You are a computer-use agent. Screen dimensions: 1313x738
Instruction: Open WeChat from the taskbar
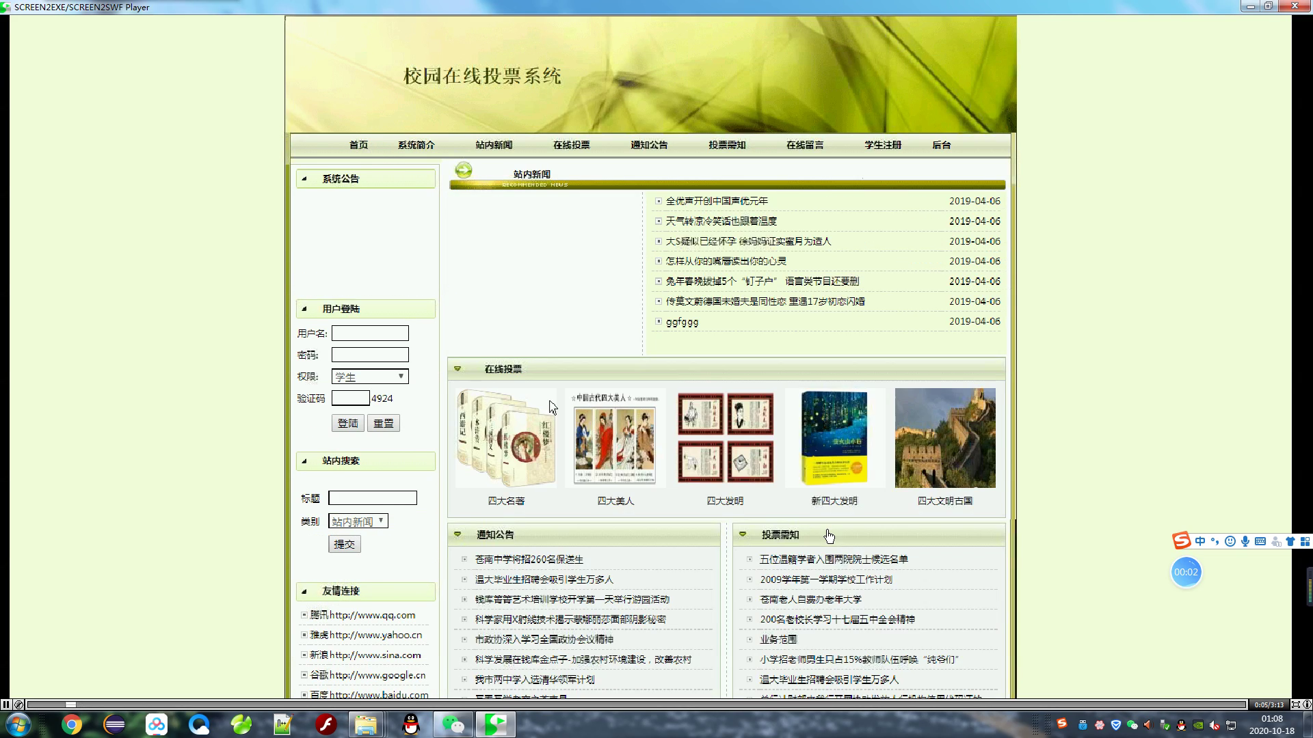453,724
